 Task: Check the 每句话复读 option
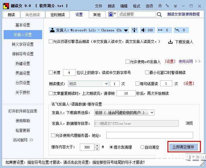click(137, 83)
